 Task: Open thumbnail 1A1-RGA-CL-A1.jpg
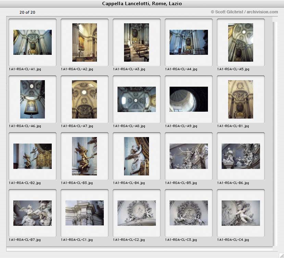click(33, 42)
